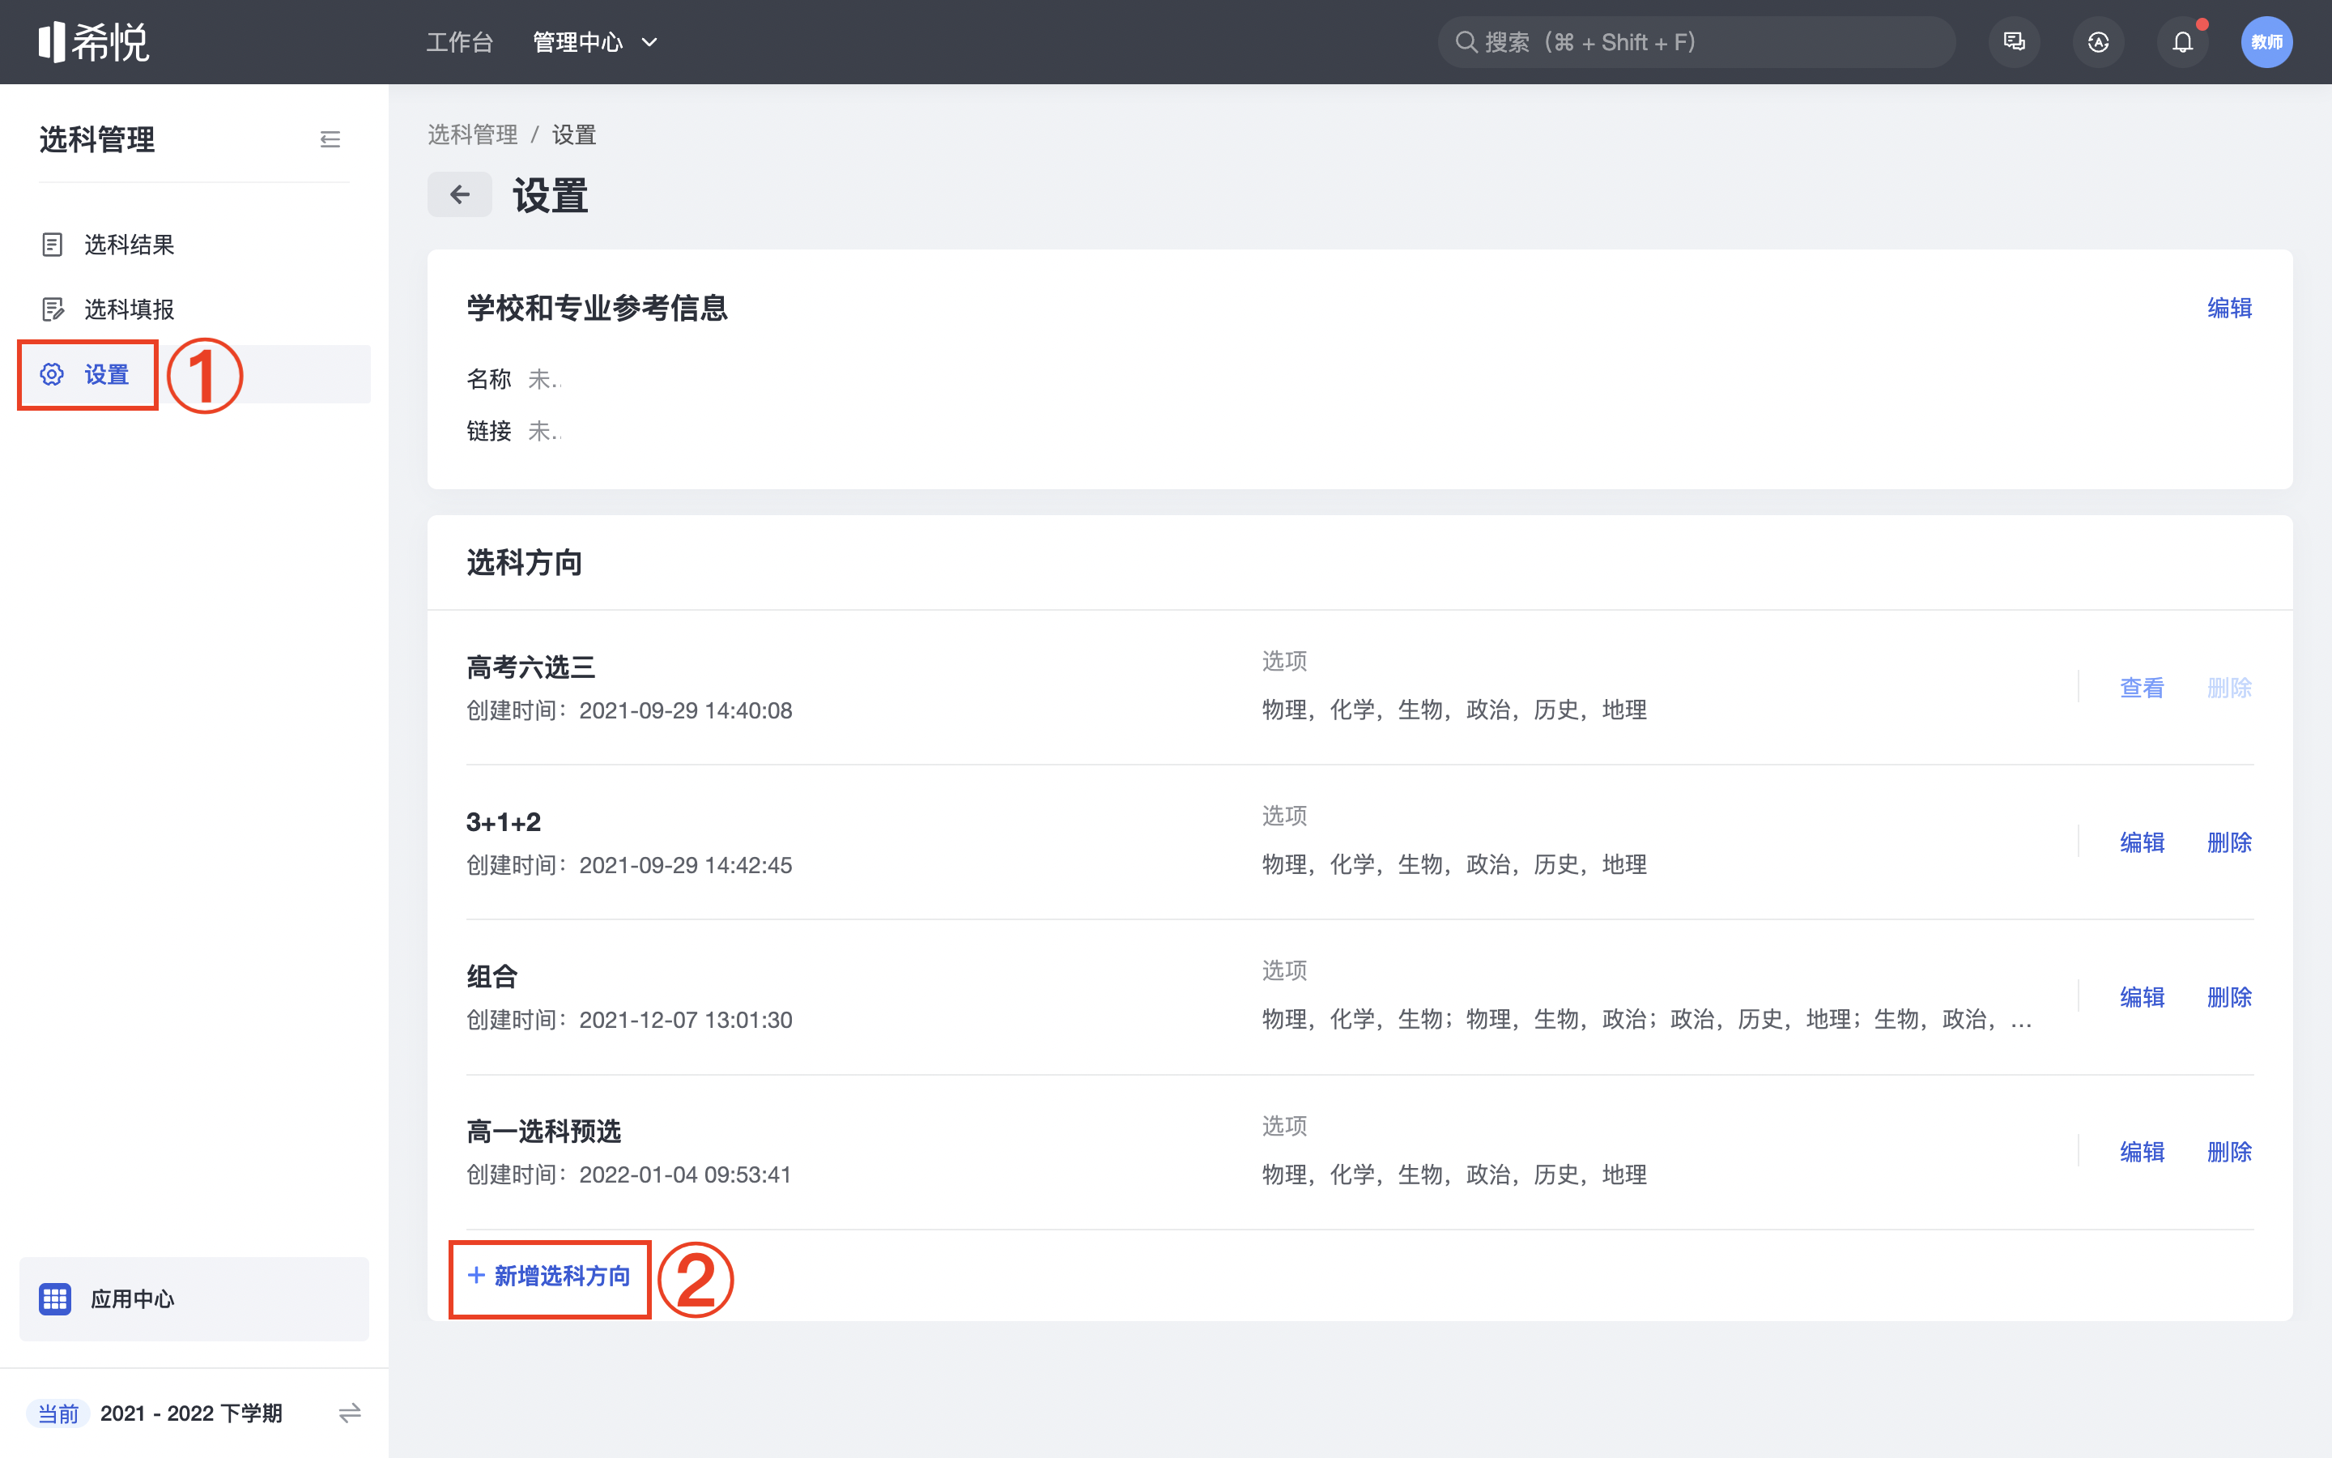
Task: Click the 应用中心 grid icon
Action: tap(55, 1299)
